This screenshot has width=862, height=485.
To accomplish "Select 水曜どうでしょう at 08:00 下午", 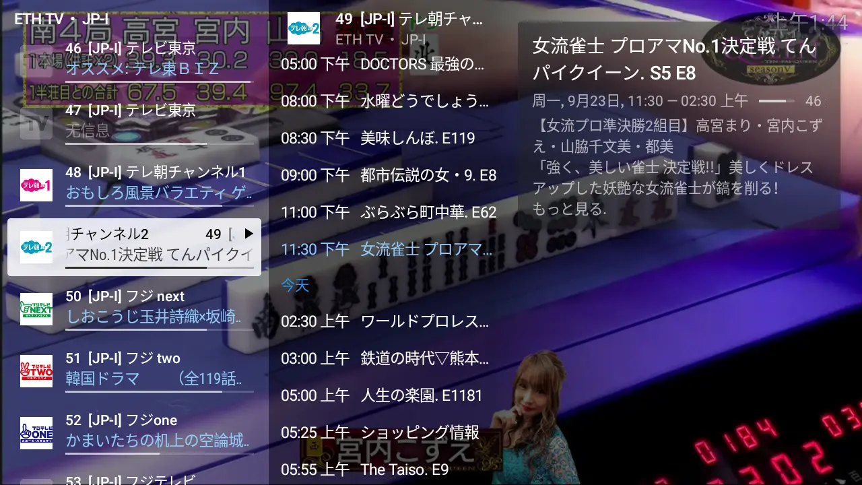I will pyautogui.click(x=385, y=102).
